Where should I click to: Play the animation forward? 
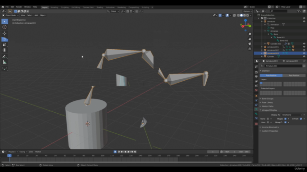(x=129, y=152)
